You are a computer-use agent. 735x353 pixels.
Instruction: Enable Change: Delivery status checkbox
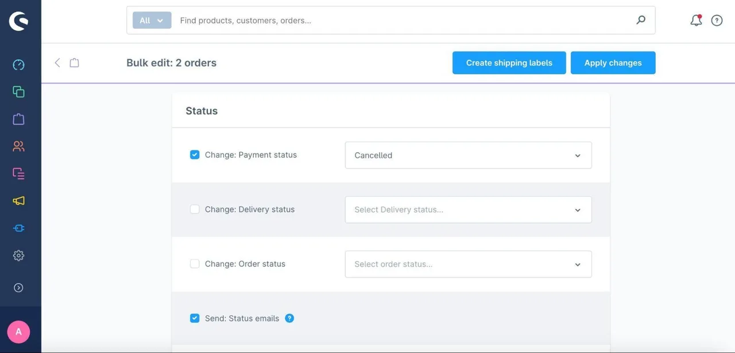[195, 210]
